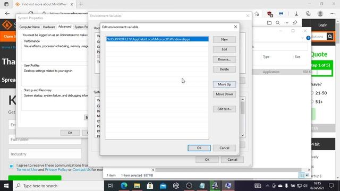Close the Edit environment variable dialog

point(235,27)
